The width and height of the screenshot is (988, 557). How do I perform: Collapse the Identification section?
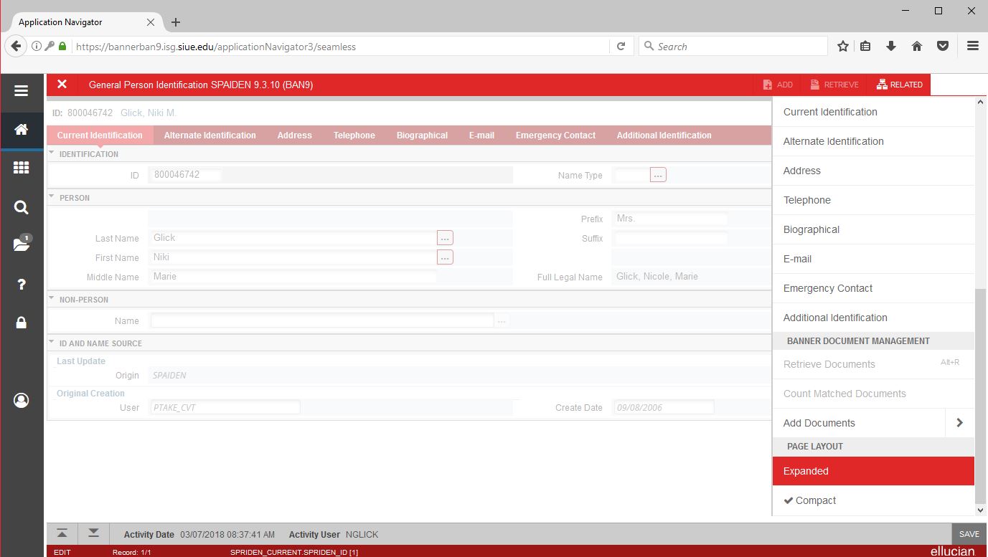(52, 153)
